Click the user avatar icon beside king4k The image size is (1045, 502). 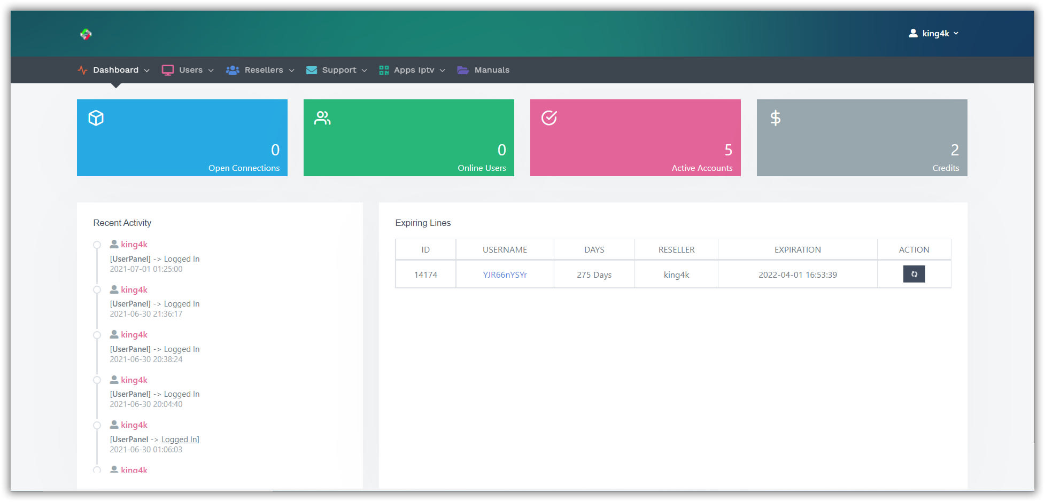912,33
